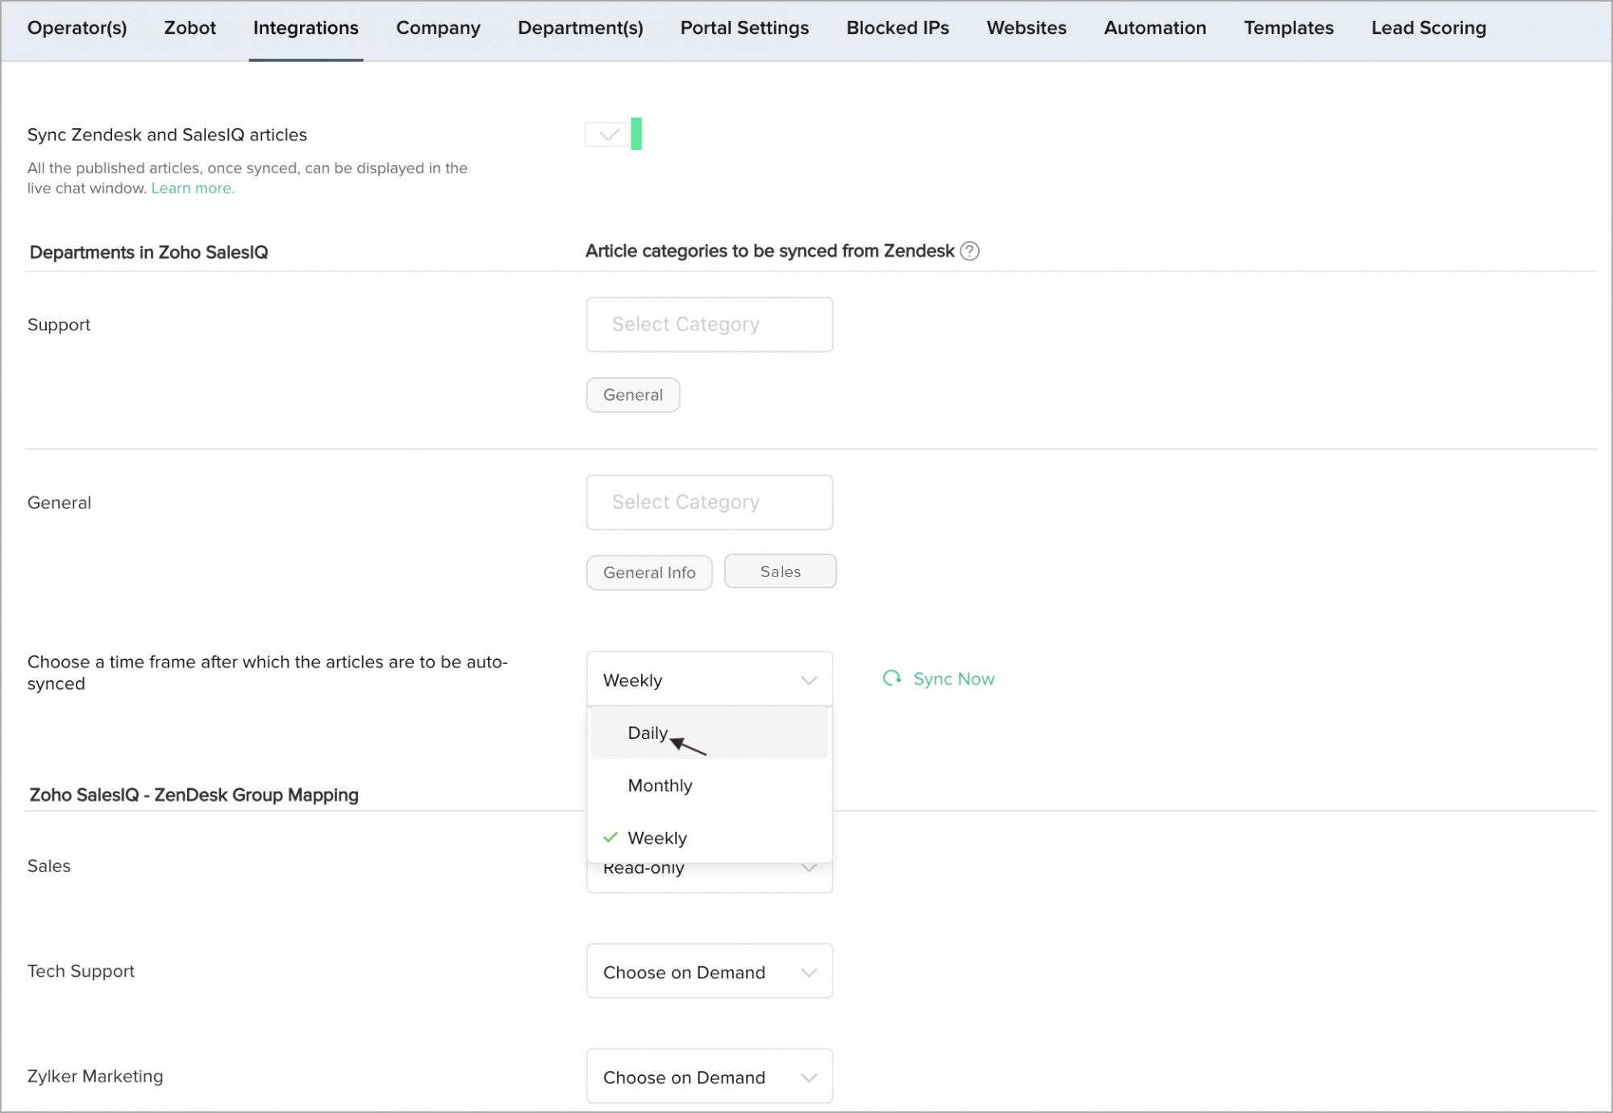The width and height of the screenshot is (1613, 1113).
Task: Click the Support department label
Action: coord(59,325)
